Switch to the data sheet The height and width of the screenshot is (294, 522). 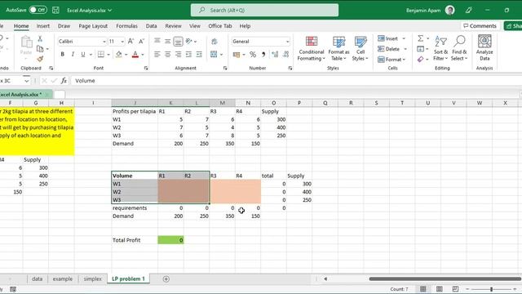37,278
